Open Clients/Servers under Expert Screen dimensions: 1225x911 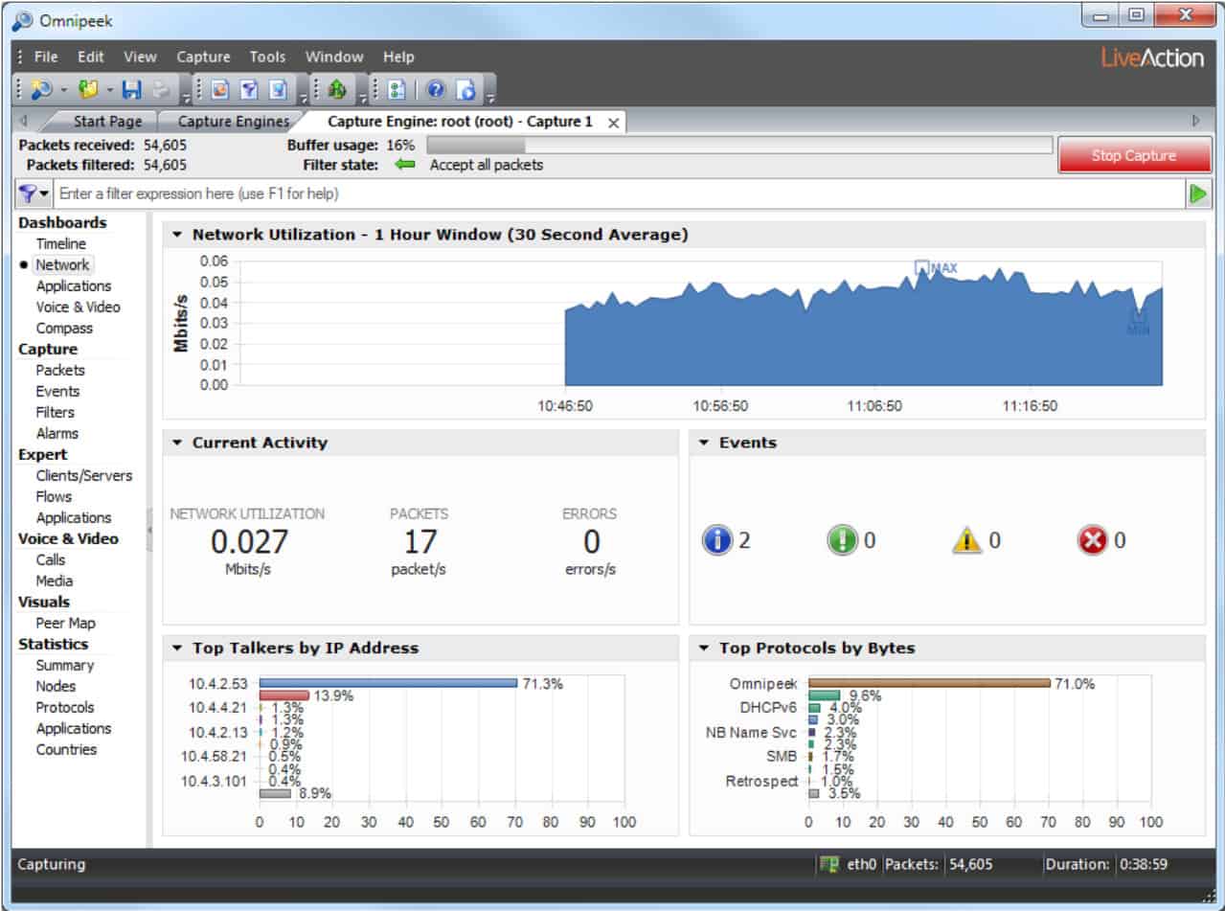point(84,476)
